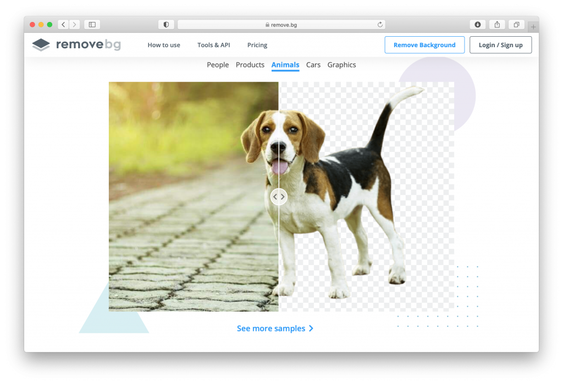Toggle the Safari sidebar icon

[x=92, y=24]
